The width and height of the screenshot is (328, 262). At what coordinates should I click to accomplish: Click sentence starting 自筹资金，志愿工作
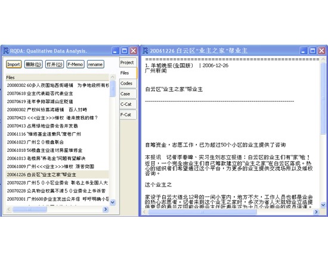pos(215,145)
